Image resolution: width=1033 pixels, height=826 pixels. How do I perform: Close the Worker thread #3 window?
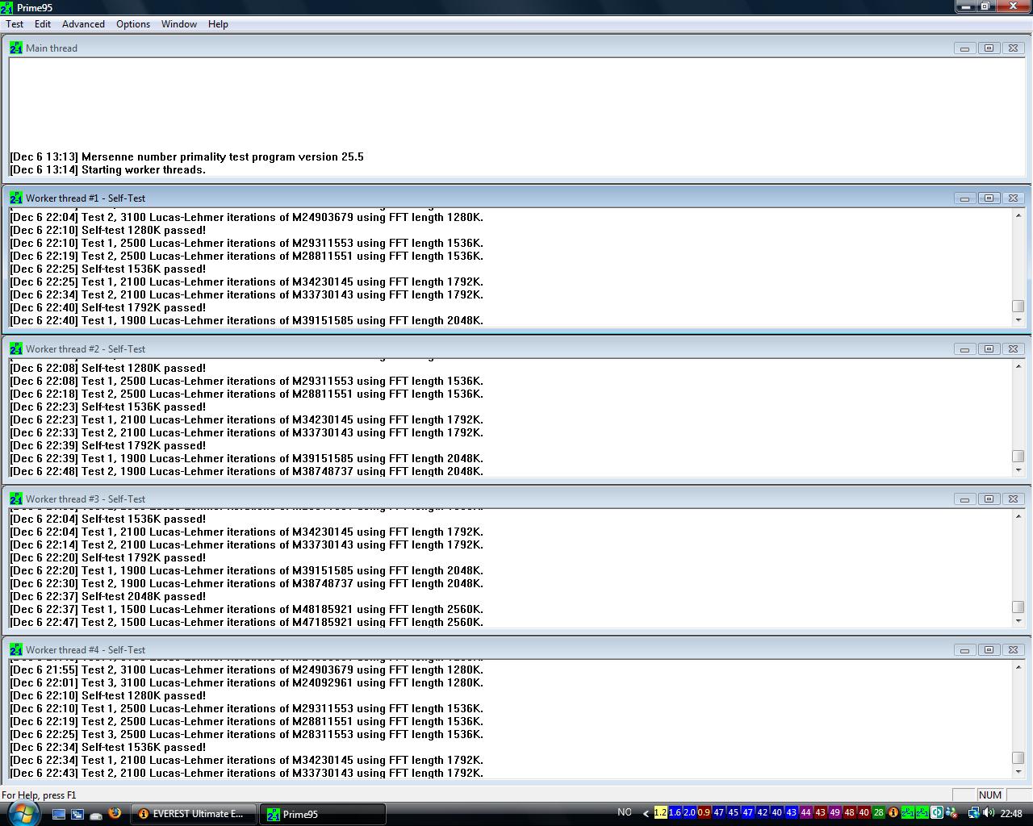[1013, 499]
